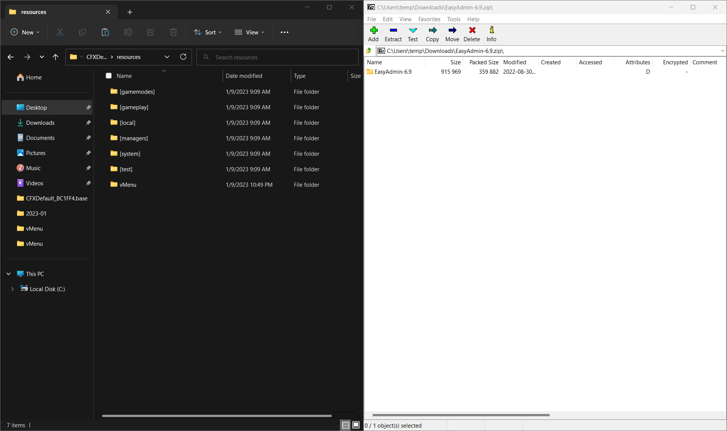Open the Sort dropdown
This screenshot has width=727, height=431.
coord(207,32)
